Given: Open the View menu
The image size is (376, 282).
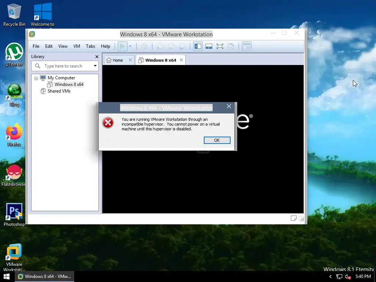Looking at the screenshot, I should click(x=63, y=46).
